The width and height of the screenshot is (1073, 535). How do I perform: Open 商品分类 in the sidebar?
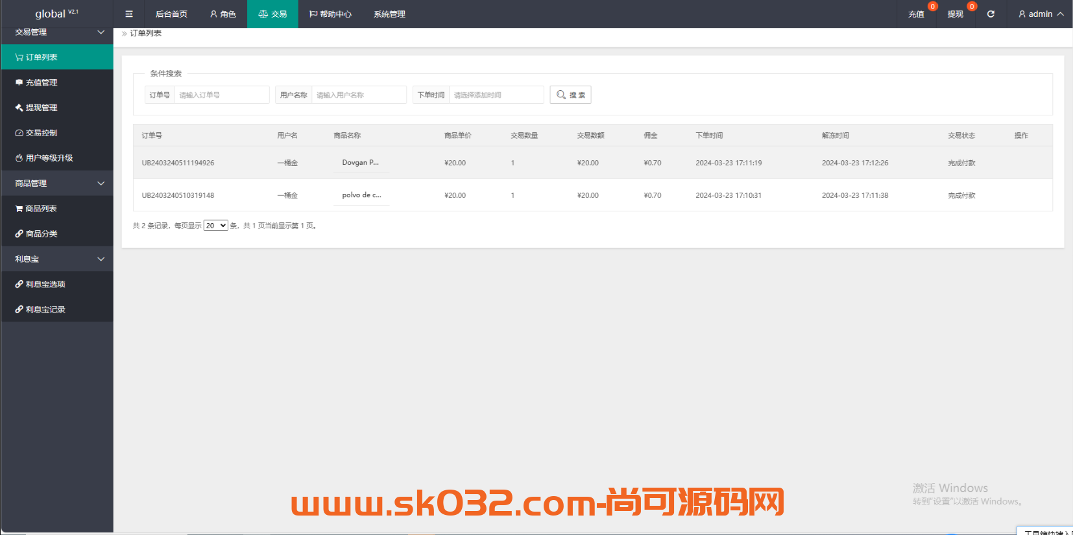(x=57, y=234)
